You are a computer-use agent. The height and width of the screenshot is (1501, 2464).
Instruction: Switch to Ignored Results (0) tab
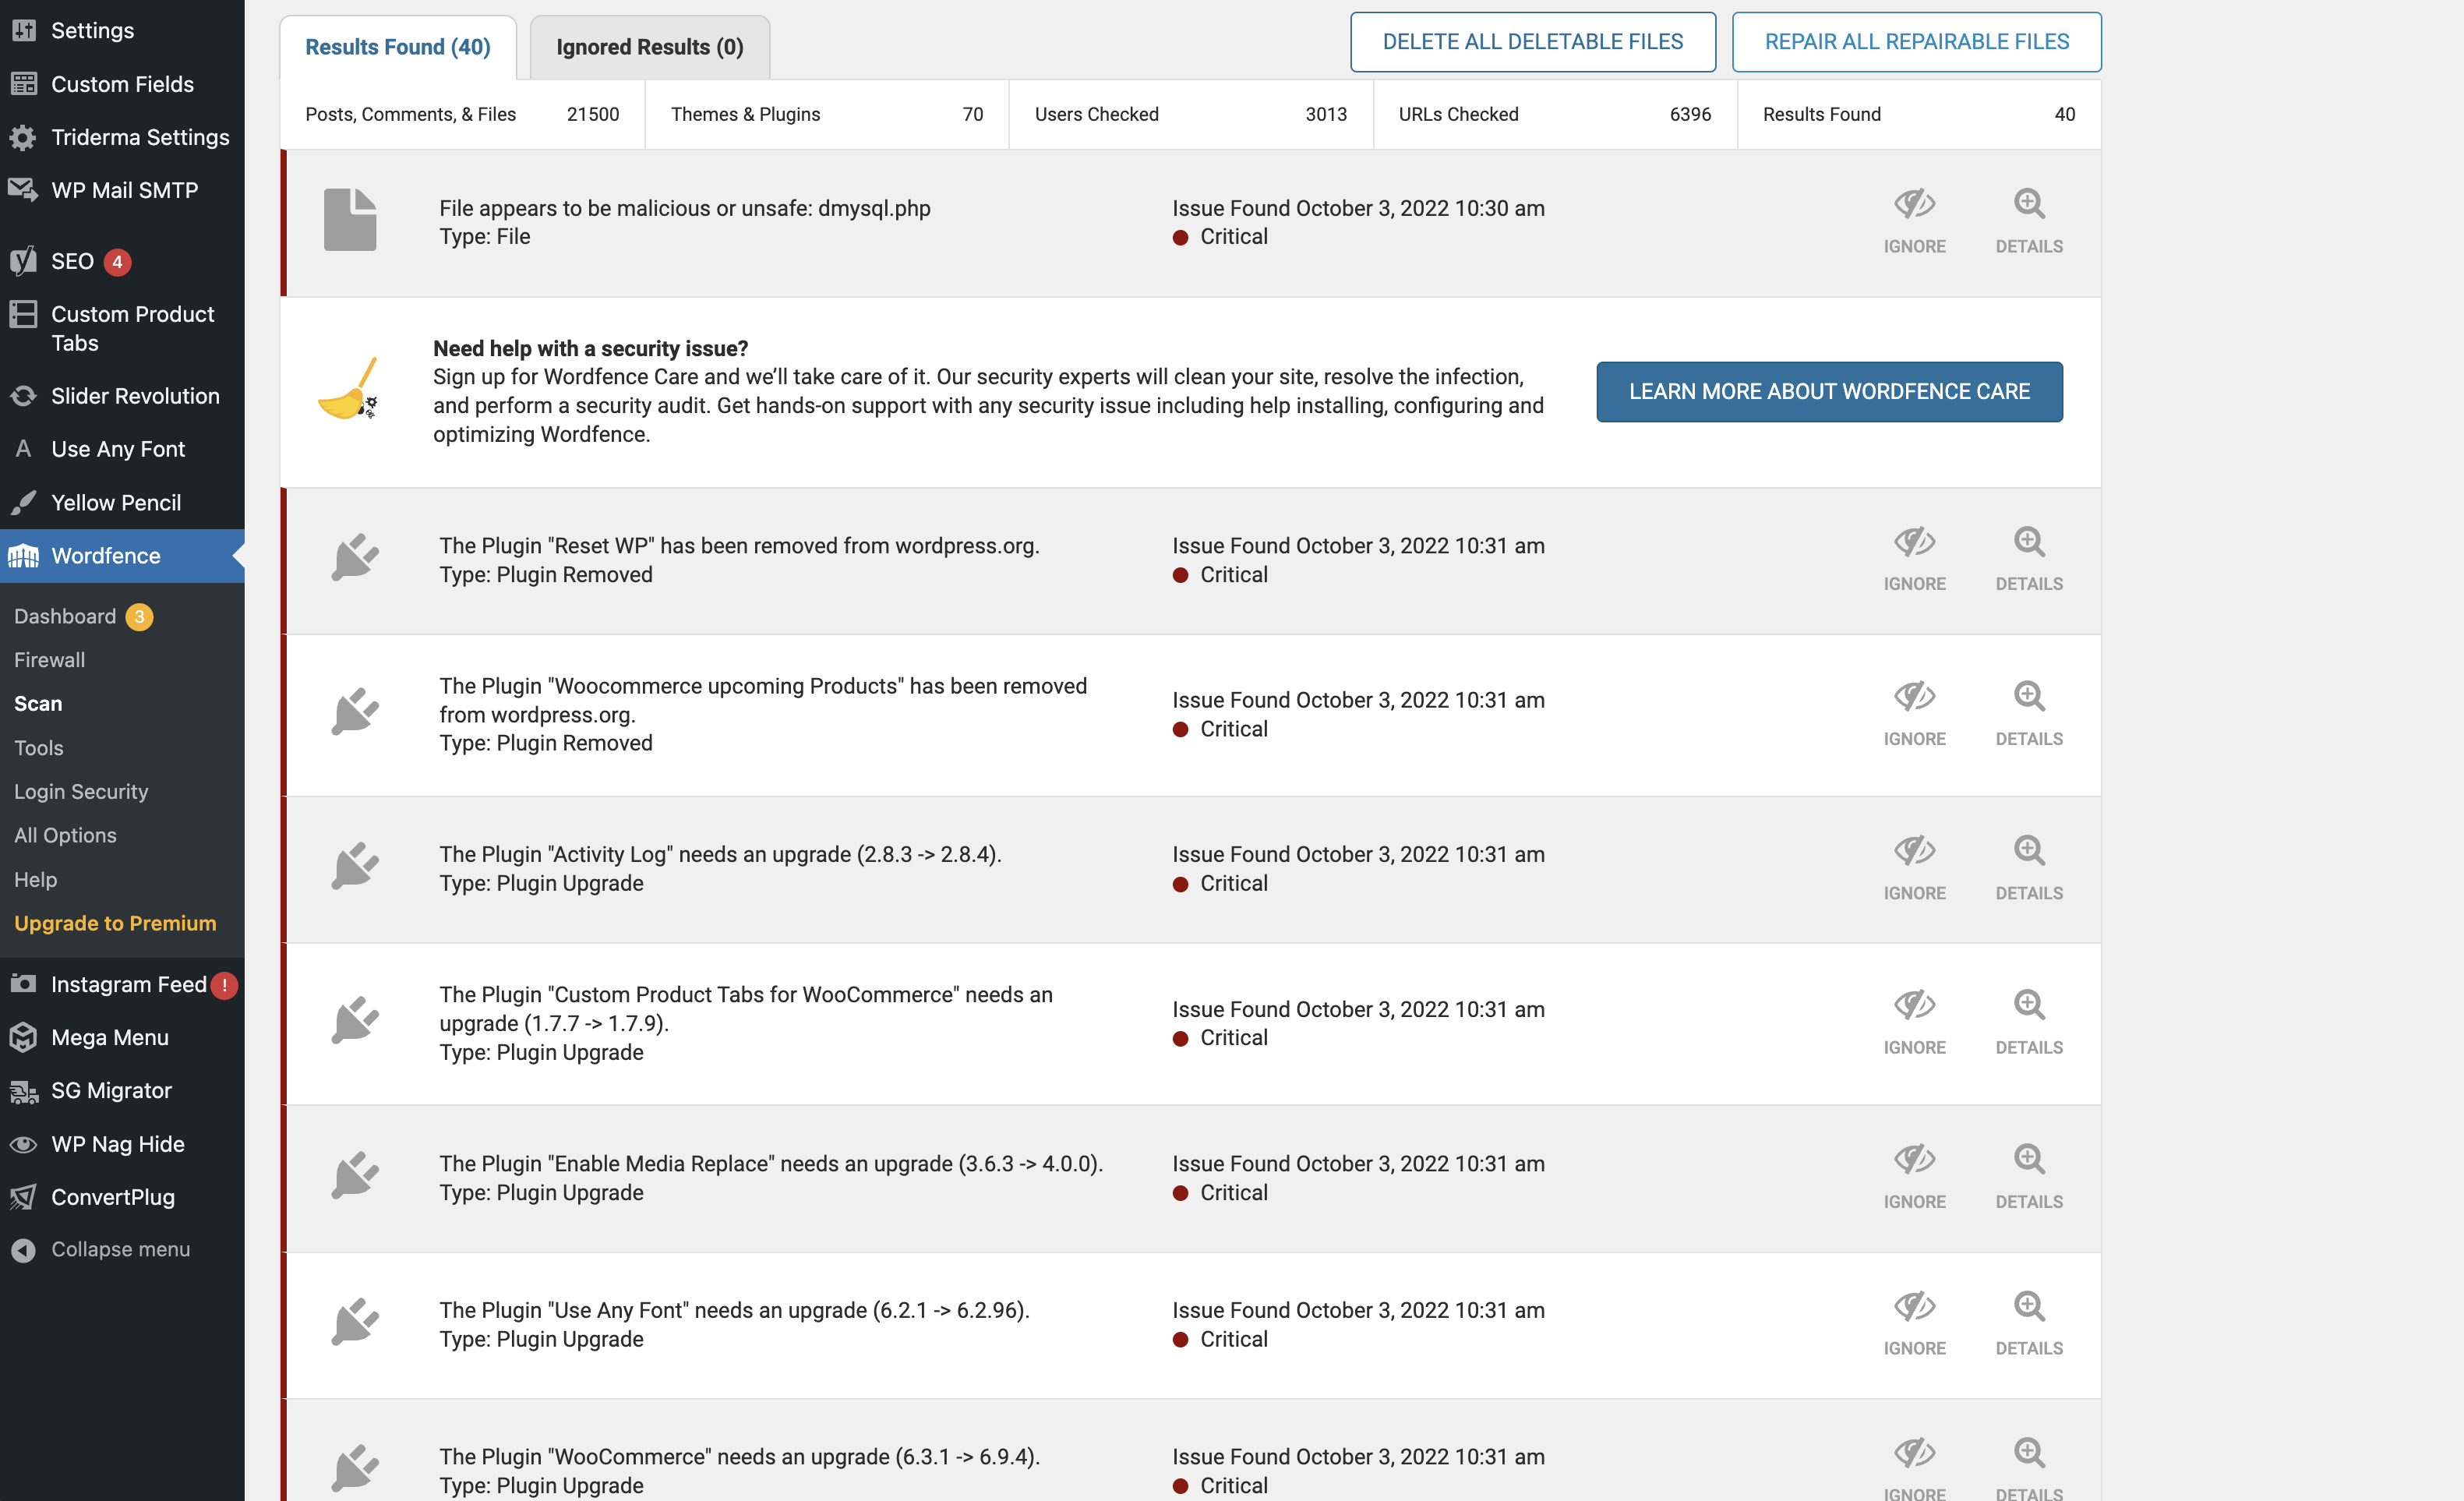pyautogui.click(x=650, y=47)
